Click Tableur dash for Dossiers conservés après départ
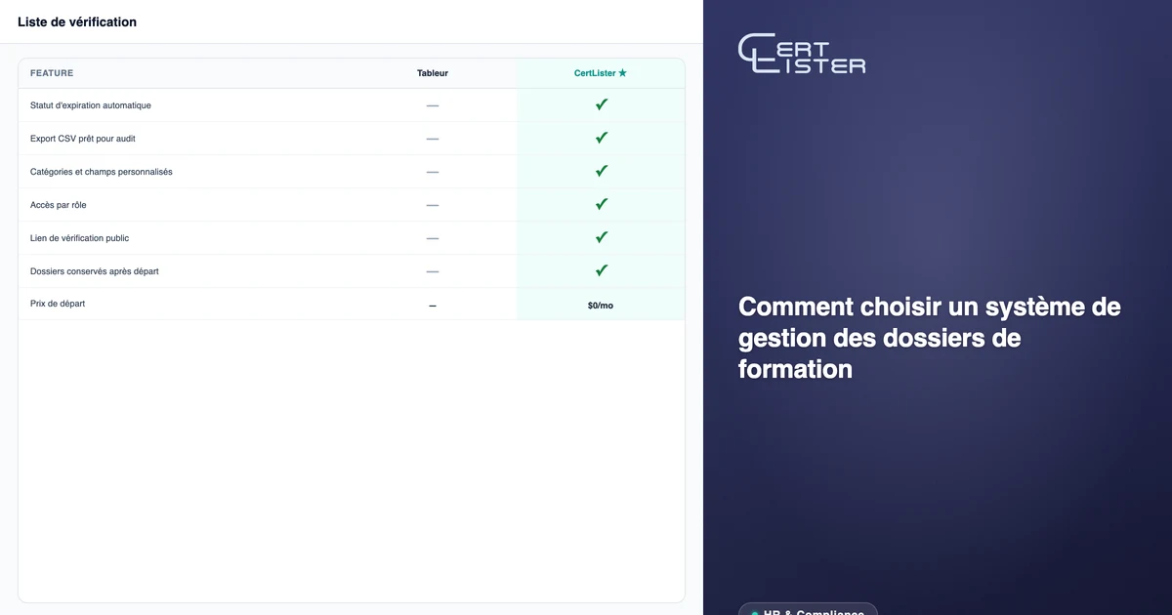The width and height of the screenshot is (1172, 615). pyautogui.click(x=433, y=271)
